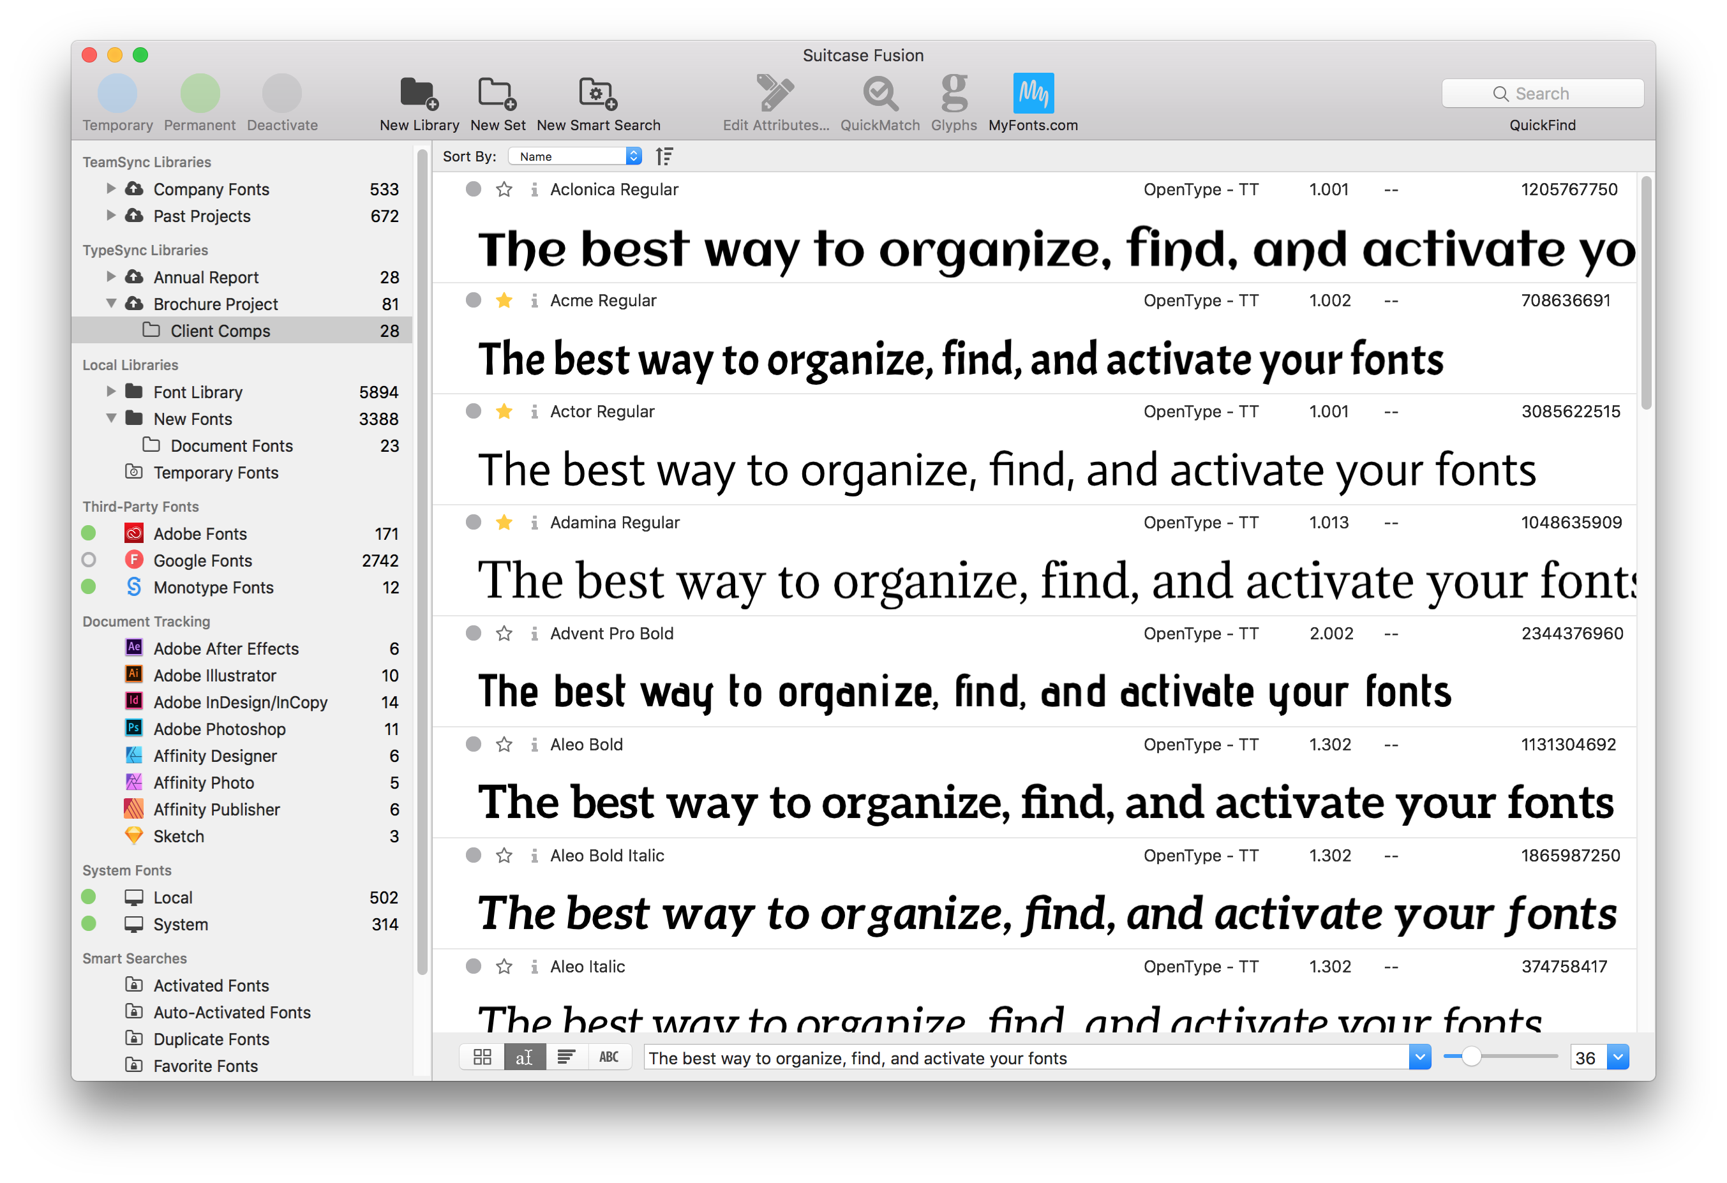
Task: Open the Glyphs viewer
Action: click(953, 94)
